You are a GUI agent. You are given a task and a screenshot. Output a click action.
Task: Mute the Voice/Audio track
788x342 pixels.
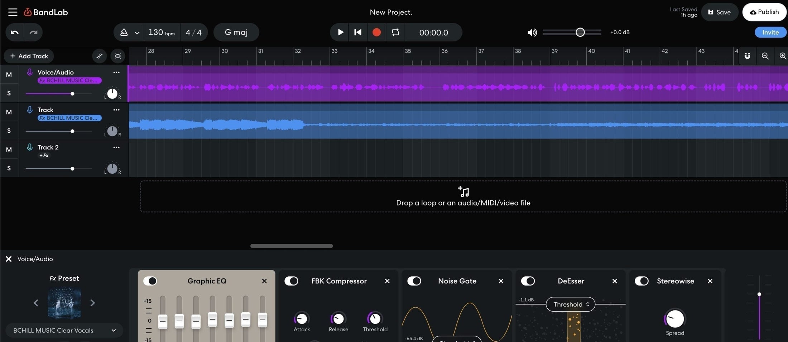(x=9, y=74)
